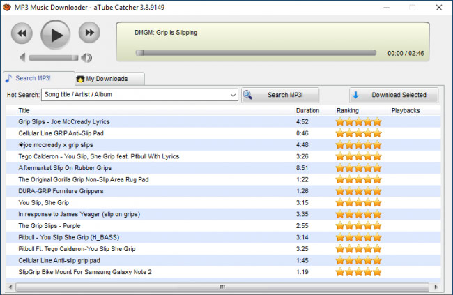Expand the Hot Search dropdown arrow
This screenshot has height=295, width=453.
point(233,95)
